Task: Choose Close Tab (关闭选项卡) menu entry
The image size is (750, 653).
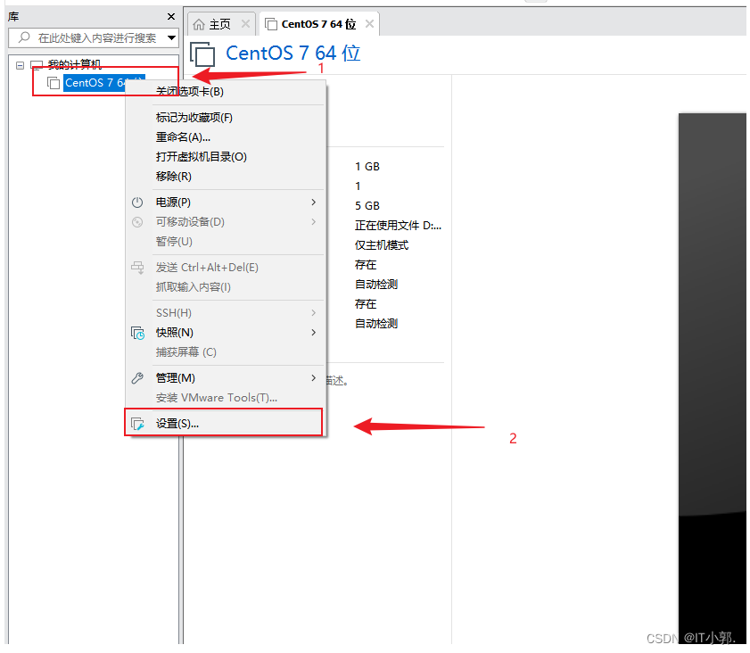Action: point(226,91)
